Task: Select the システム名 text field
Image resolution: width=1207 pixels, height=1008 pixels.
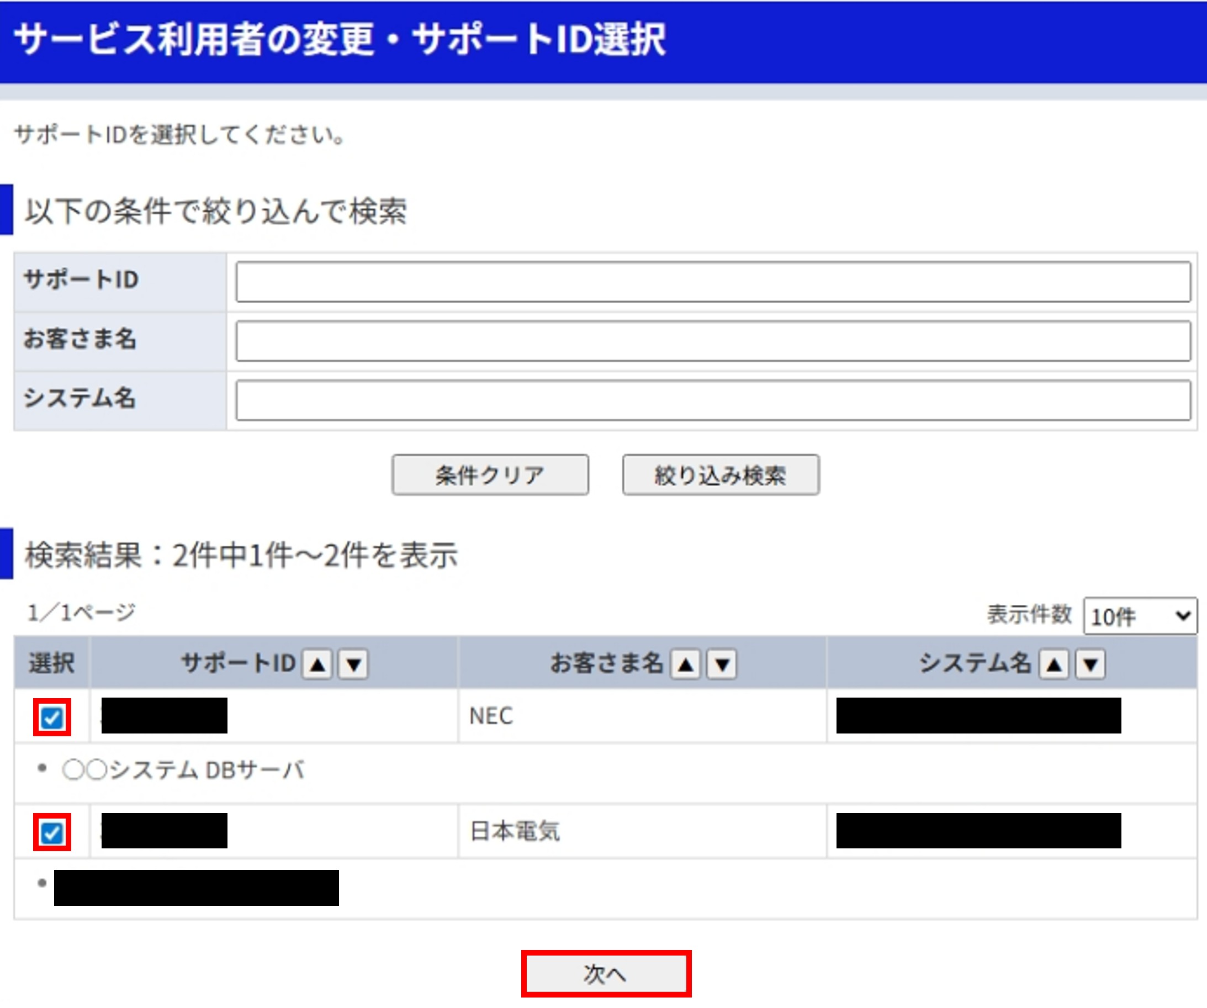Action: (713, 400)
